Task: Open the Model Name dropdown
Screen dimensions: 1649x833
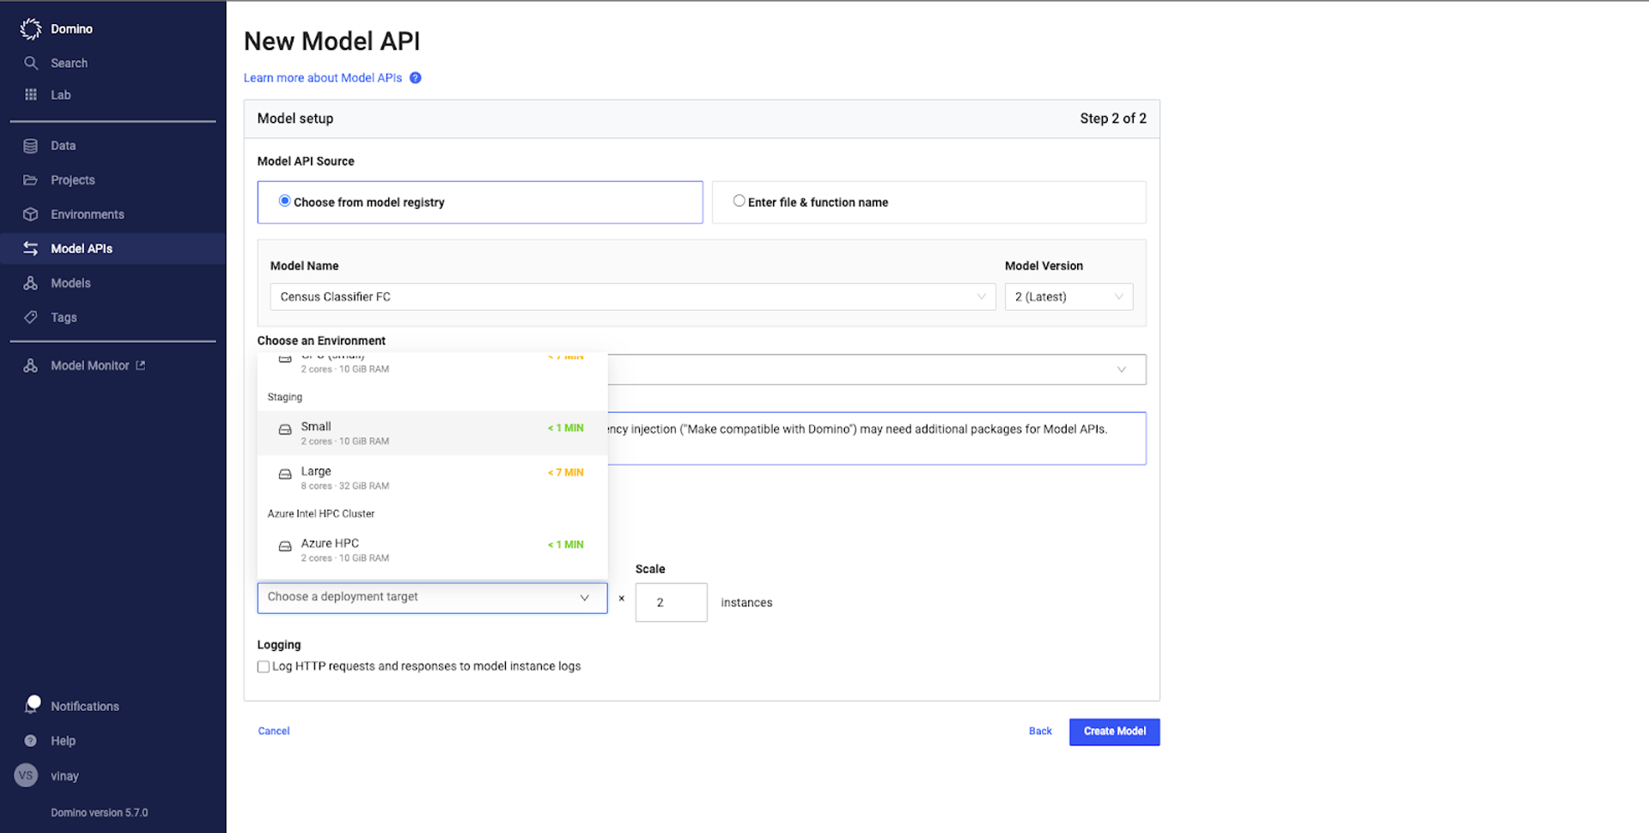Action: (x=632, y=297)
